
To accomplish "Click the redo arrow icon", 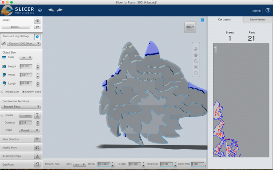I will pyautogui.click(x=59, y=10).
